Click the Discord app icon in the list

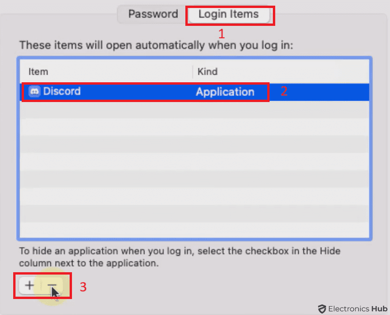[x=34, y=91]
